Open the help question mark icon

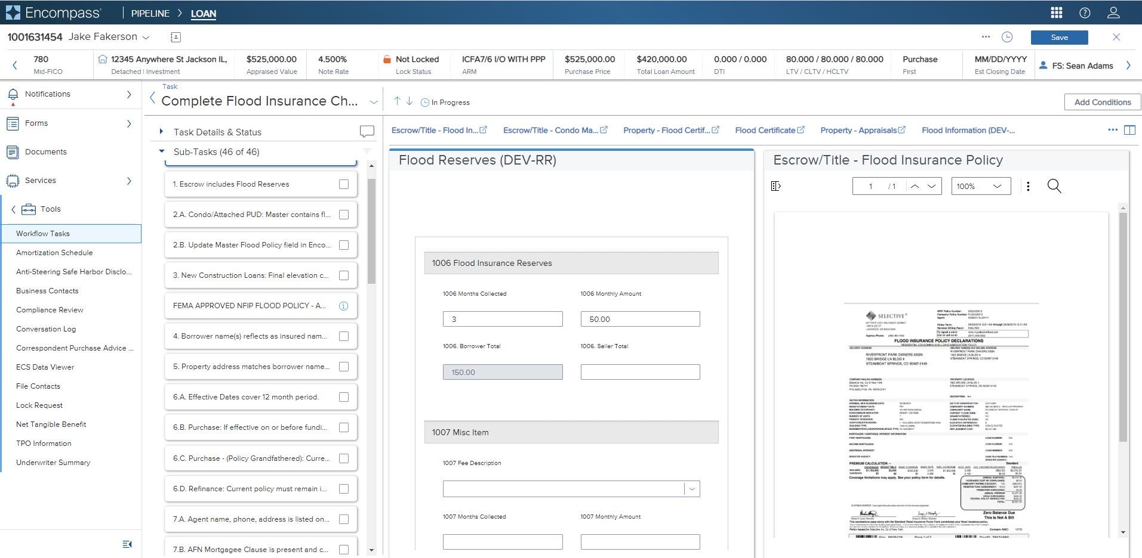coord(1085,13)
